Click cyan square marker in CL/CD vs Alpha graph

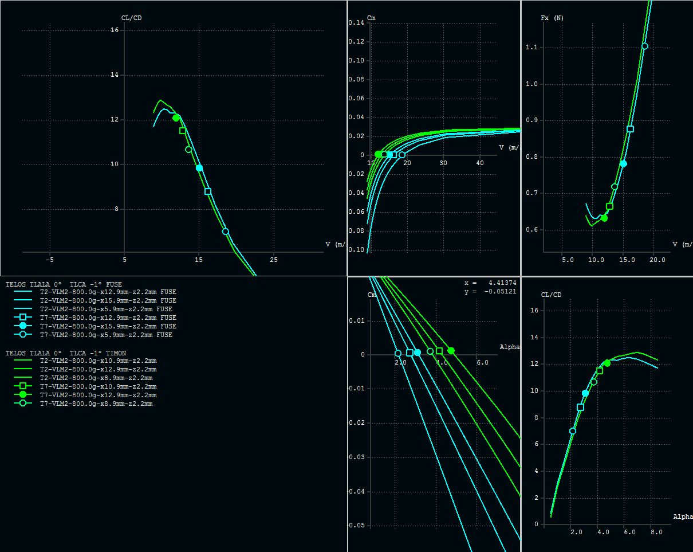pyautogui.click(x=580, y=408)
